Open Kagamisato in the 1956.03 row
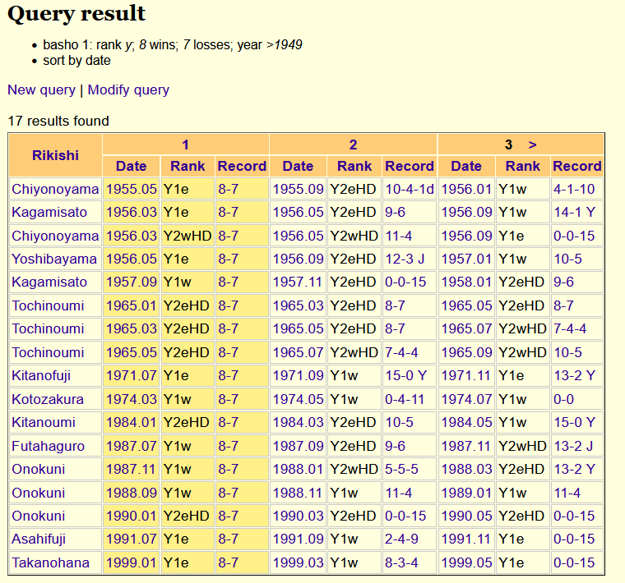The height and width of the screenshot is (583, 625). click(49, 212)
